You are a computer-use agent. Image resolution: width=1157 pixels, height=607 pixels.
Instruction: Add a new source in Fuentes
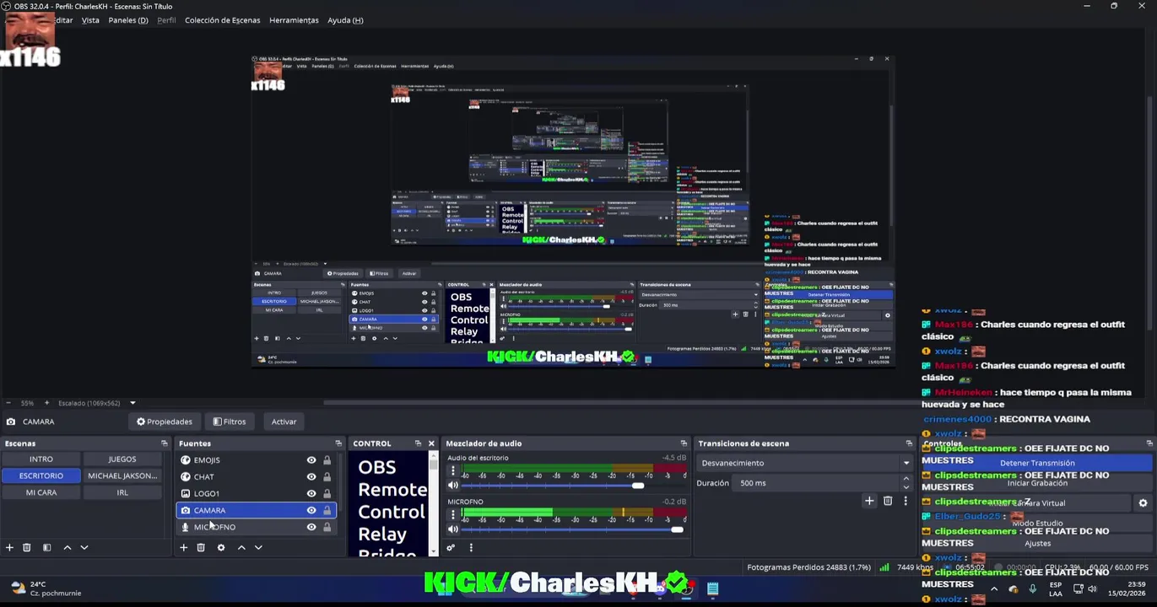click(183, 548)
